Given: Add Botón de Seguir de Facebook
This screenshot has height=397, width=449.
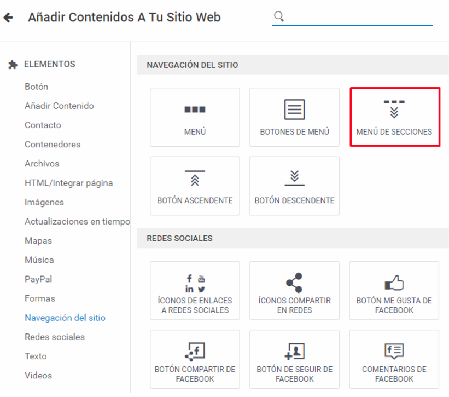Looking at the screenshot, I should [x=294, y=359].
